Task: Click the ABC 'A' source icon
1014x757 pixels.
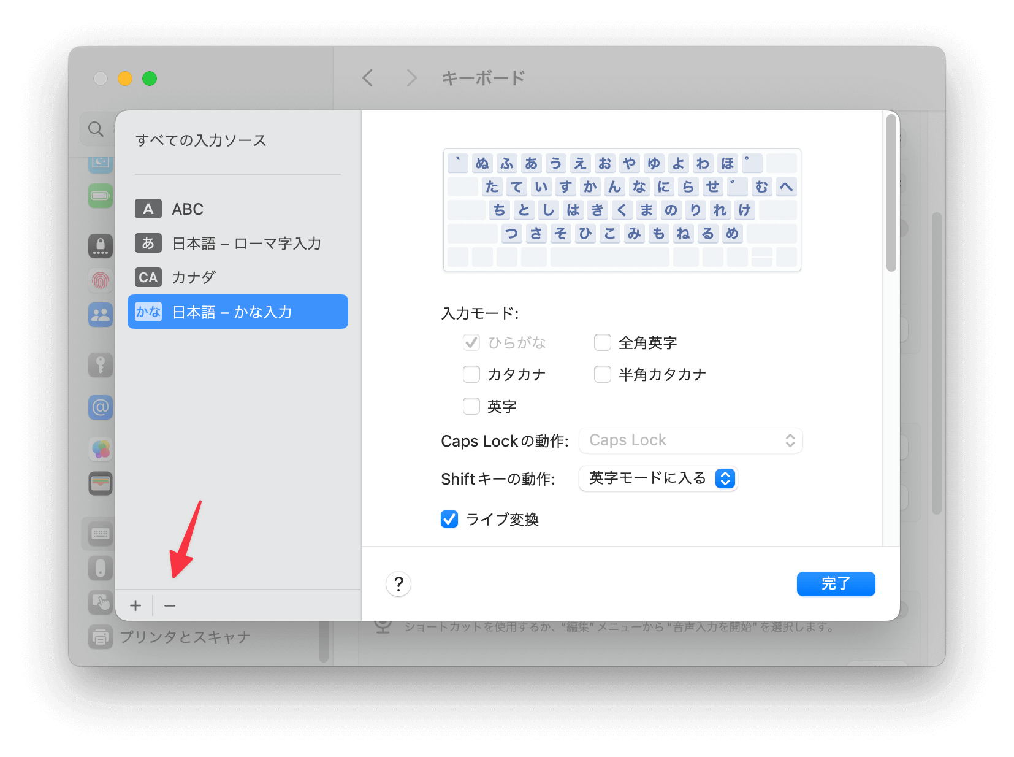Action: coord(148,209)
